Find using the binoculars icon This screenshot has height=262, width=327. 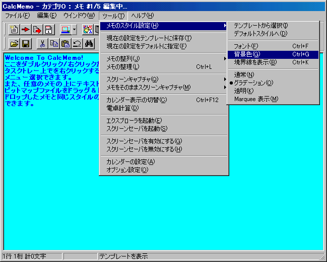point(89,44)
